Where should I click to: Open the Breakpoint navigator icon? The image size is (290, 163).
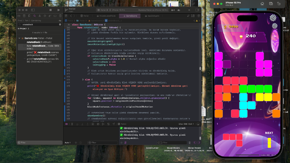click(55, 16)
